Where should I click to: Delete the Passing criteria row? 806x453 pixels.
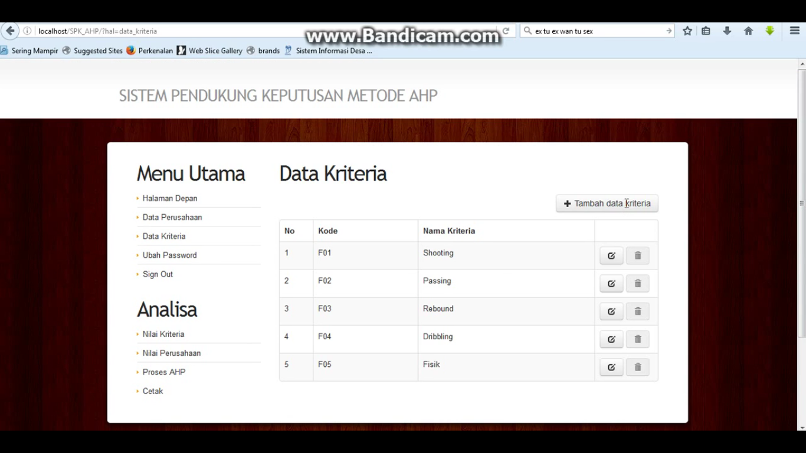click(x=637, y=284)
